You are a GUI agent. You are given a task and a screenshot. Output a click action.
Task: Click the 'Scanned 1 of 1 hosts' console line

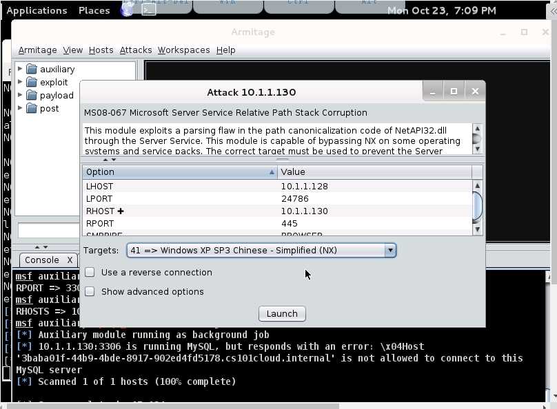126,381
